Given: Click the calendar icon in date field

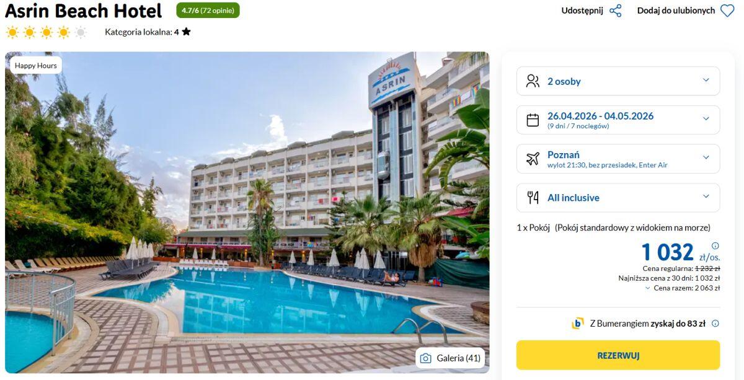Looking at the screenshot, I should tap(533, 120).
